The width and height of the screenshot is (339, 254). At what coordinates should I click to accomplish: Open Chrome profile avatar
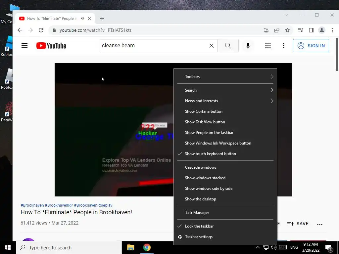pos(322,30)
